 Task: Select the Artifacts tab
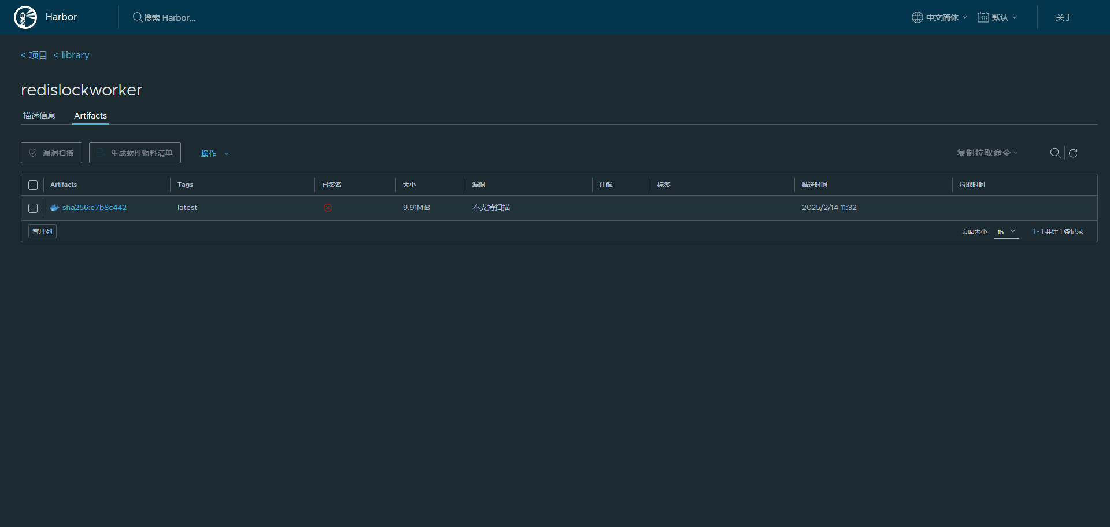pos(90,116)
